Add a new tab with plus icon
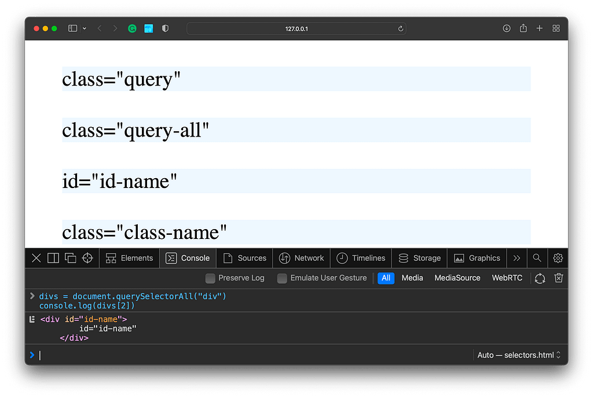 point(539,28)
